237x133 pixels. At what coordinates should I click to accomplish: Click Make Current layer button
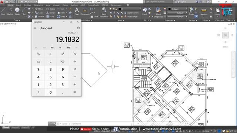tap(131, 13)
